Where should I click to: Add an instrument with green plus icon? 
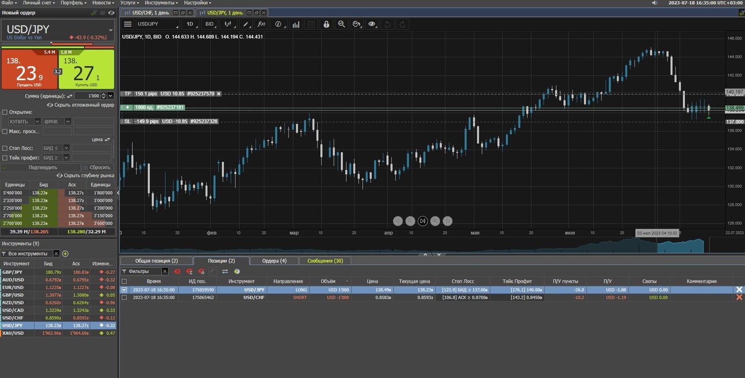[65, 254]
